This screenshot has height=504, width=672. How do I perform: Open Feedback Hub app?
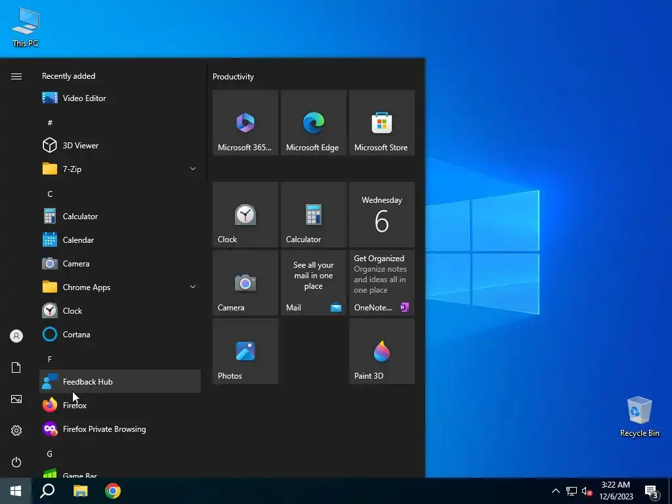[x=120, y=381]
